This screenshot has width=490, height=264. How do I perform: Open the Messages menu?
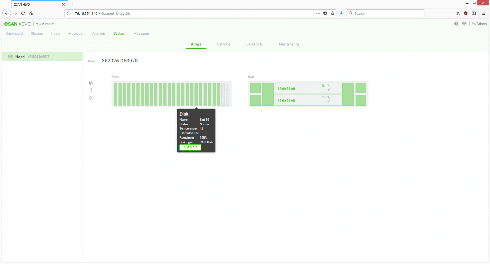click(141, 33)
